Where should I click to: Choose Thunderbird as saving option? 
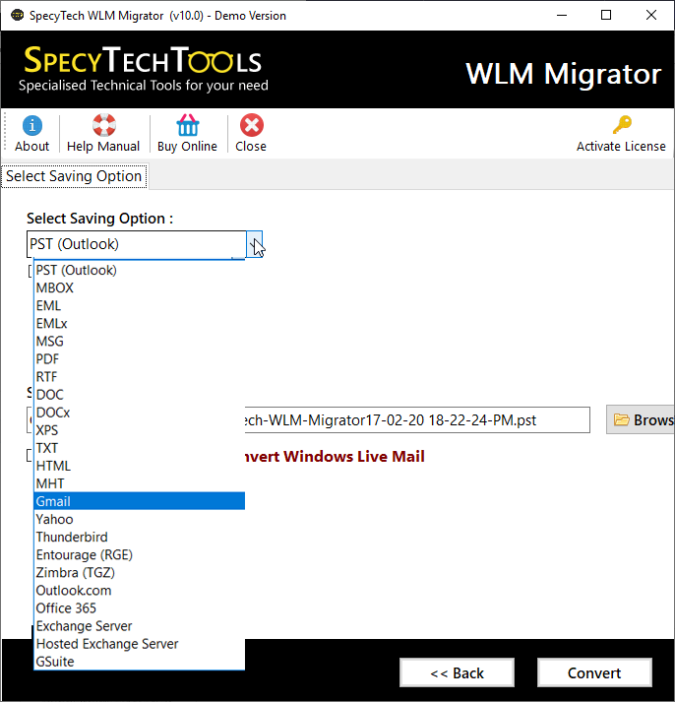(140, 538)
